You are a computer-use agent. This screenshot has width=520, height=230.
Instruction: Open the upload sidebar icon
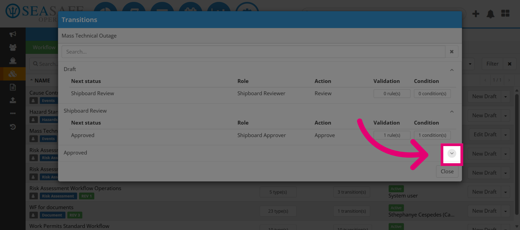pyautogui.click(x=13, y=100)
